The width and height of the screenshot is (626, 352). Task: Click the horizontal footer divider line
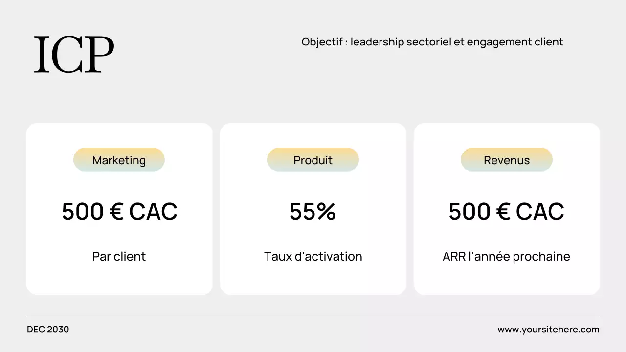click(313, 315)
